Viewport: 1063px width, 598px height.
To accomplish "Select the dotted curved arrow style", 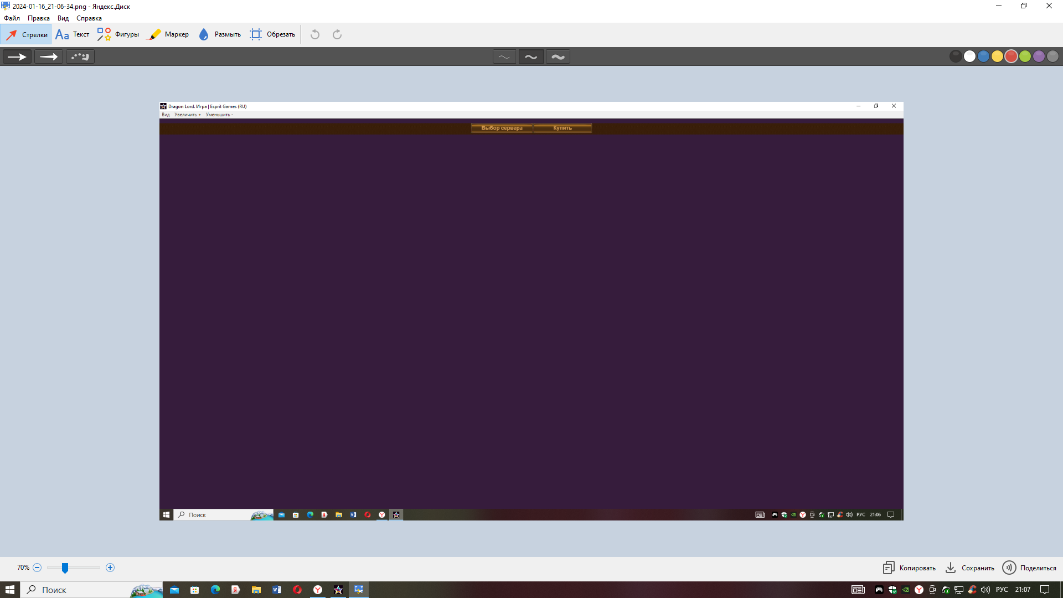I will click(x=80, y=56).
